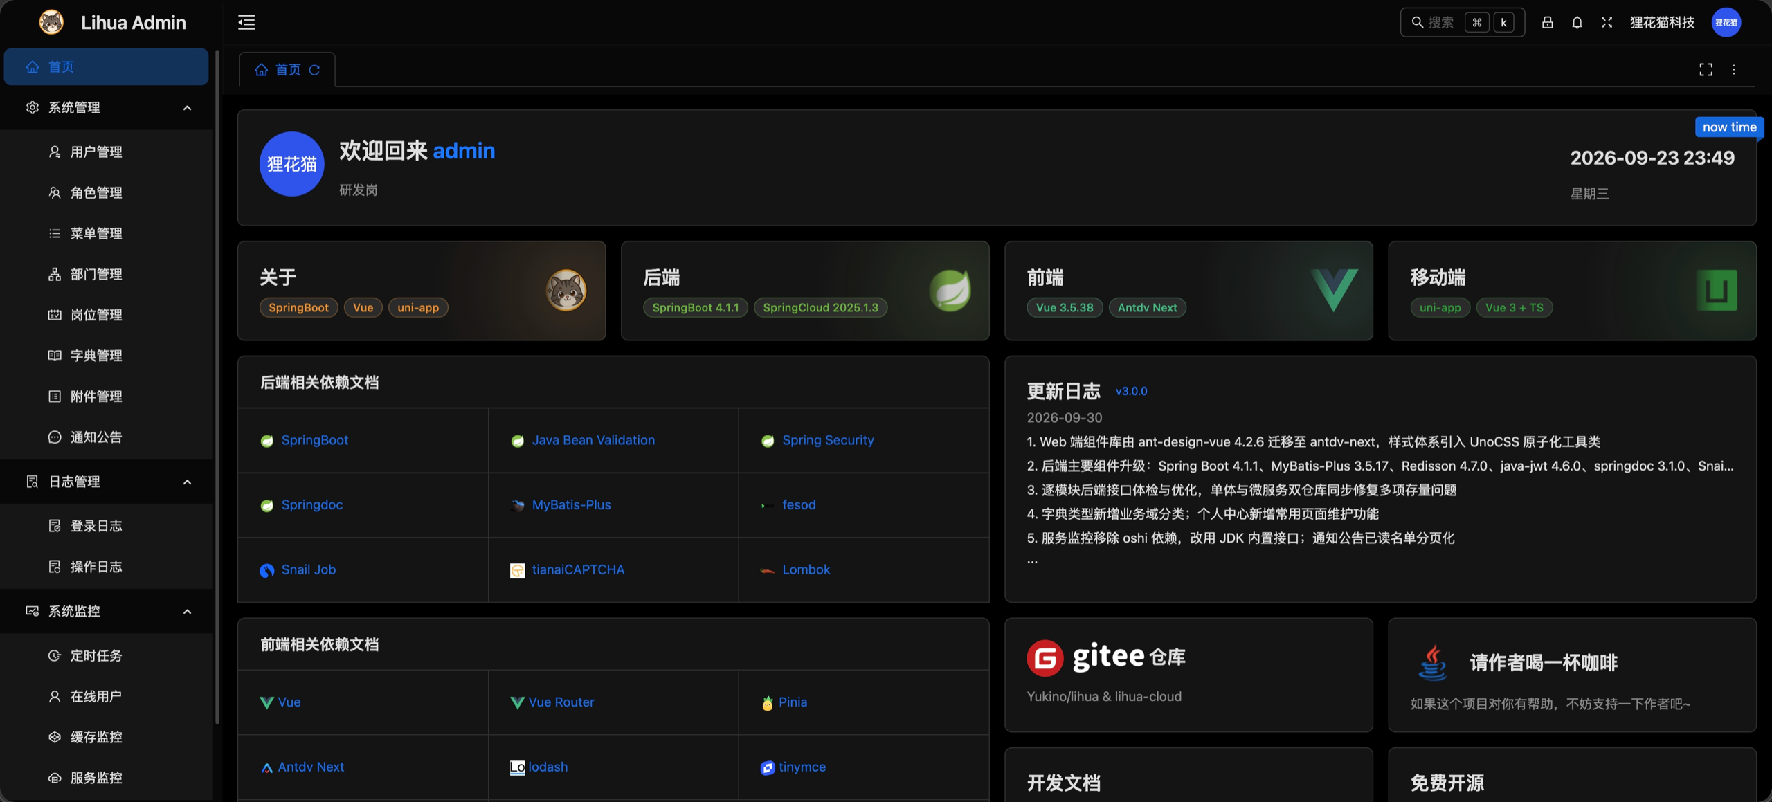Open the SpringBoot documentation link
Viewport: 1772px width, 802px height.
pos(314,440)
